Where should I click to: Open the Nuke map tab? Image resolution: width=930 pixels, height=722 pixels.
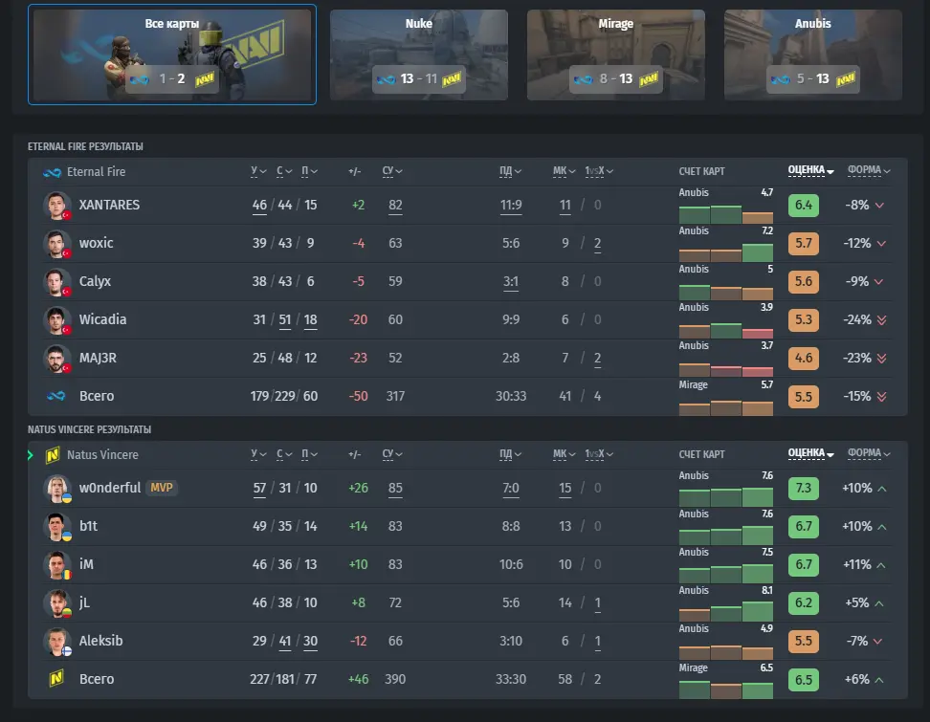point(419,55)
